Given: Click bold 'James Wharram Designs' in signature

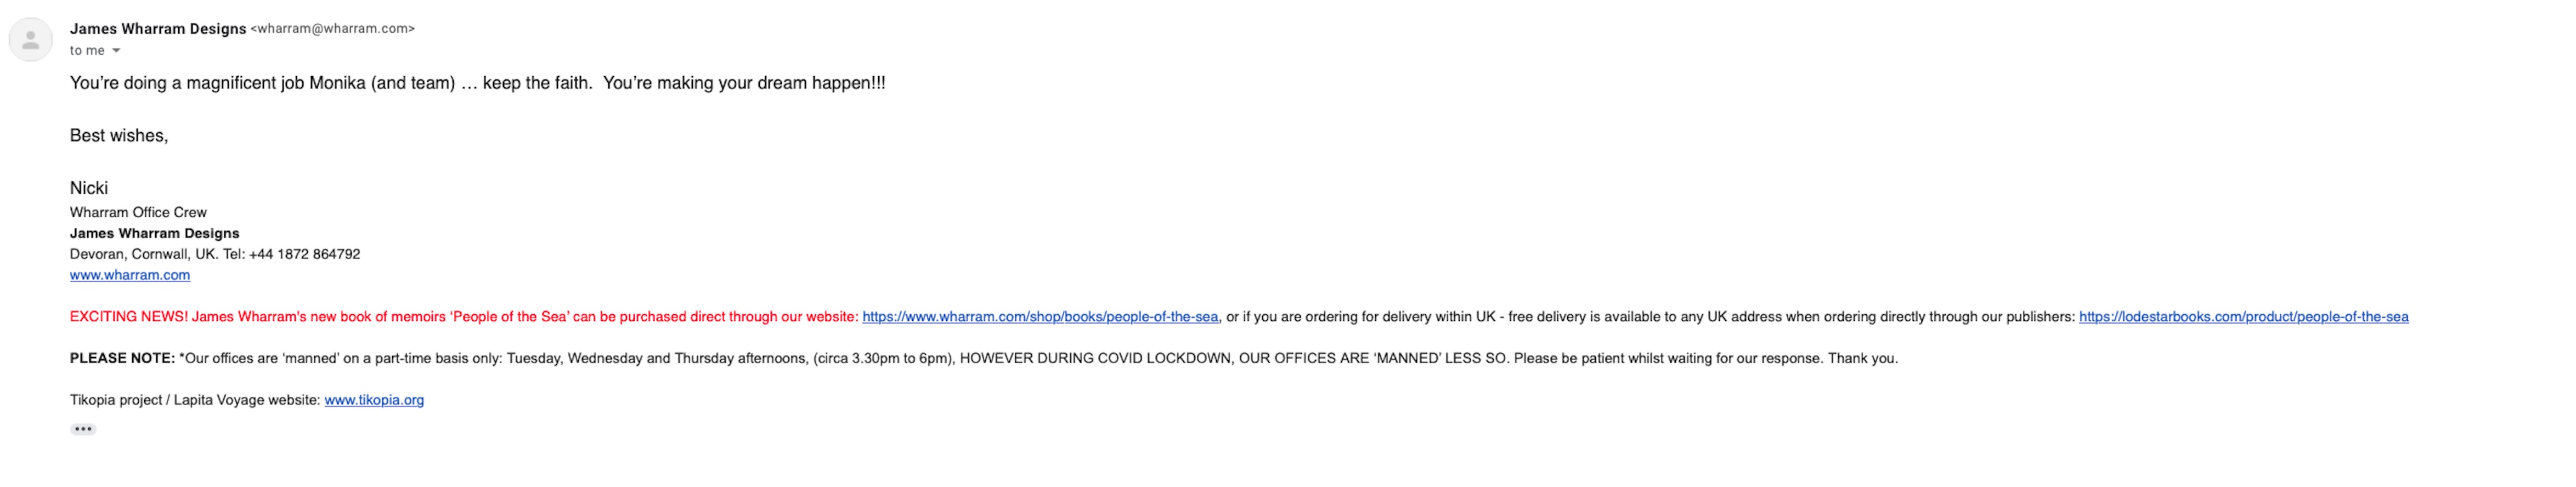Looking at the screenshot, I should [x=154, y=233].
